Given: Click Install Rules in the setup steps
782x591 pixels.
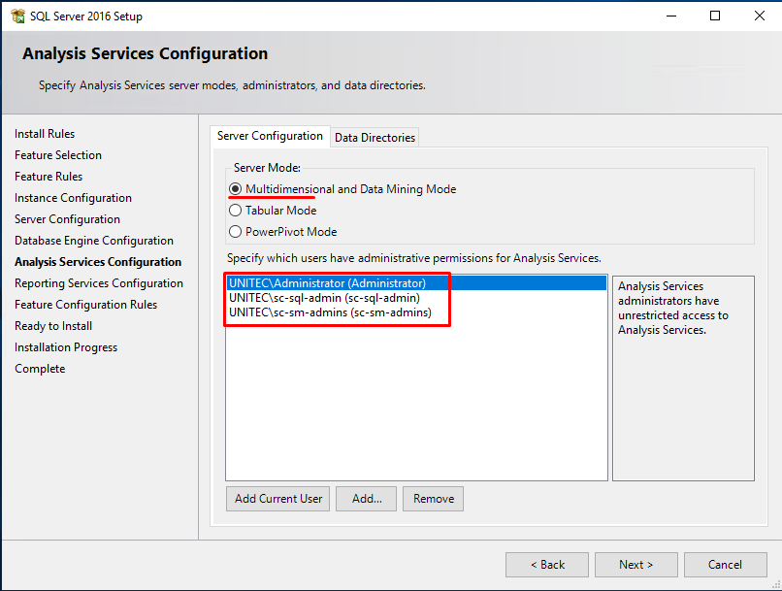Looking at the screenshot, I should point(45,134).
